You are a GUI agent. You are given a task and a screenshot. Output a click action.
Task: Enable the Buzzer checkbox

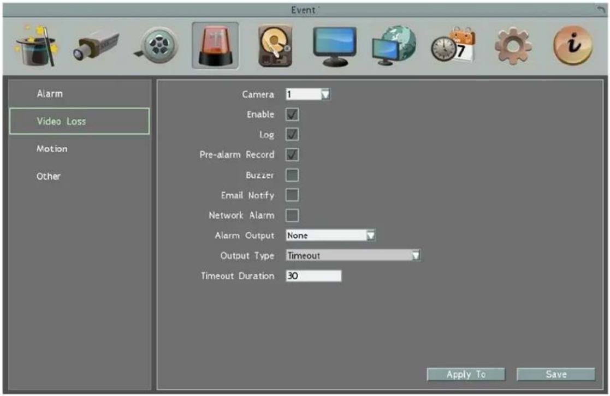(292, 175)
